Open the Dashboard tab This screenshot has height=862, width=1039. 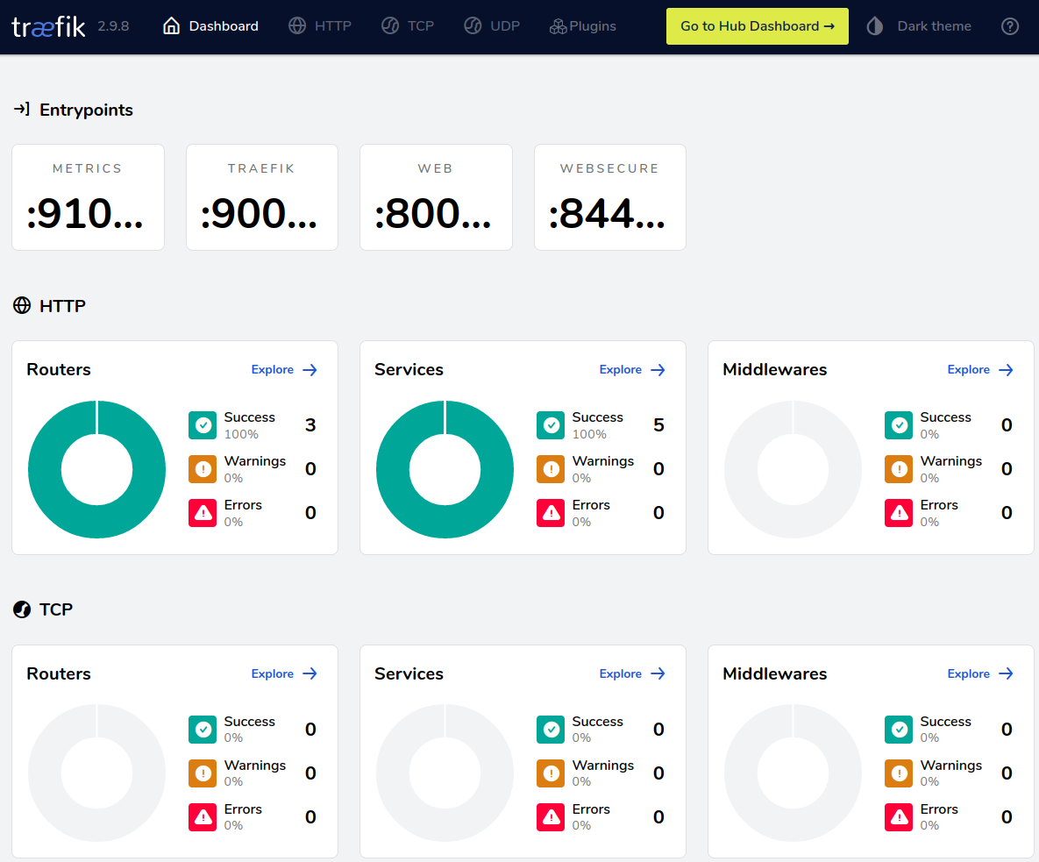[x=210, y=26]
